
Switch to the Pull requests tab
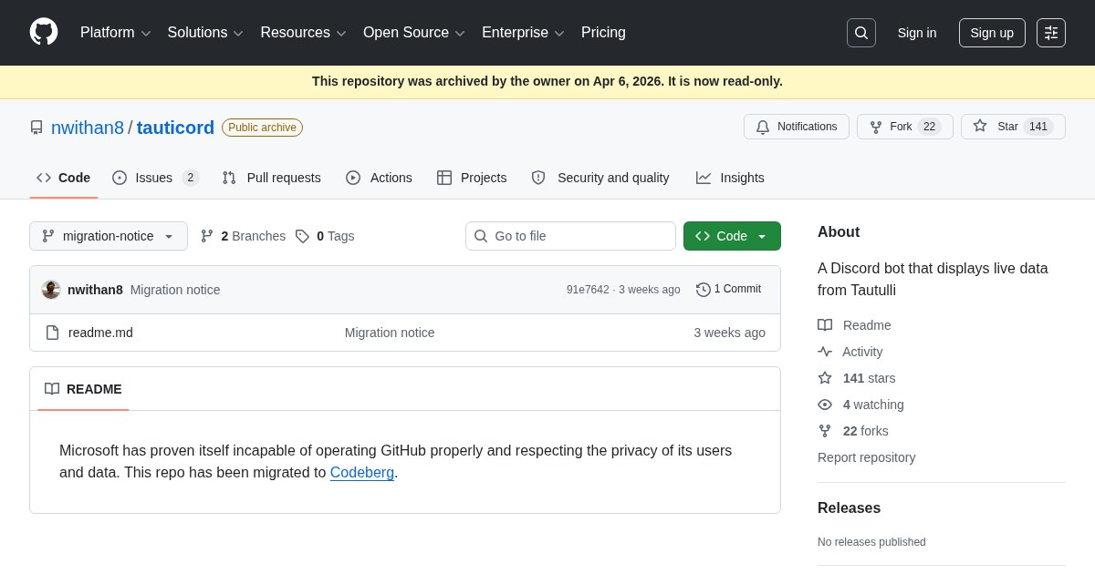click(271, 178)
